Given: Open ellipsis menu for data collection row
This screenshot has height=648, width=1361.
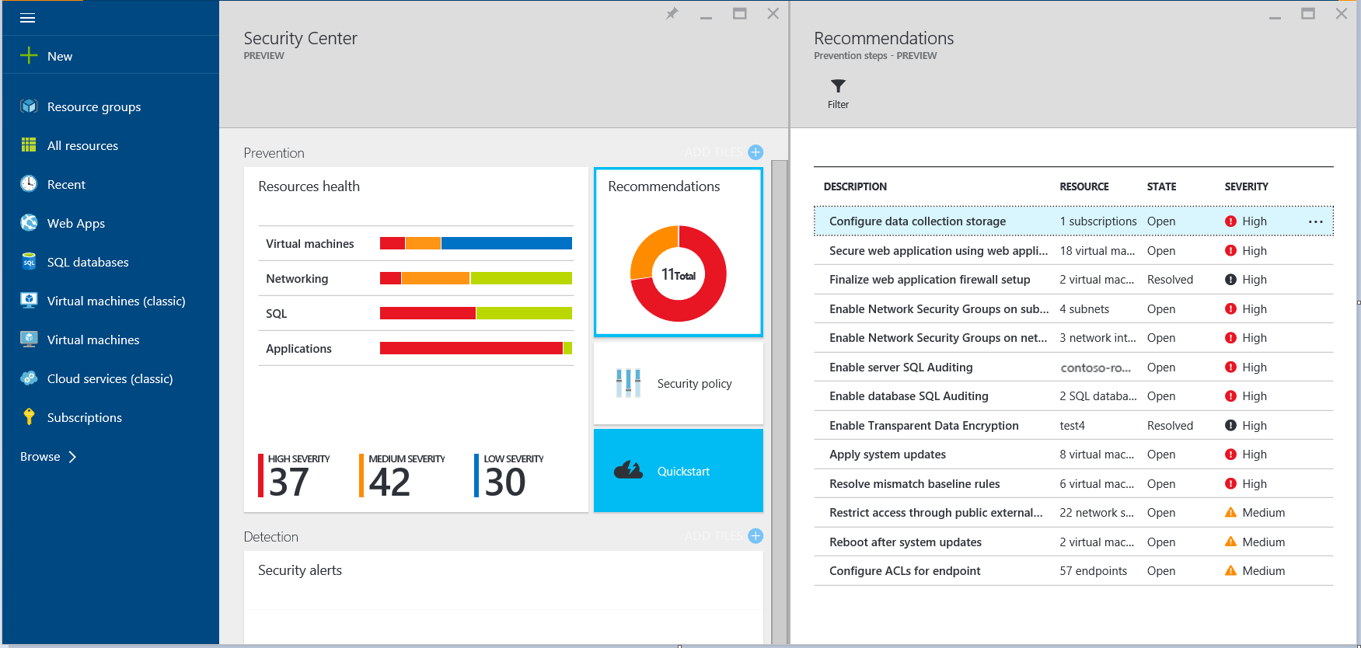Looking at the screenshot, I should (x=1315, y=221).
